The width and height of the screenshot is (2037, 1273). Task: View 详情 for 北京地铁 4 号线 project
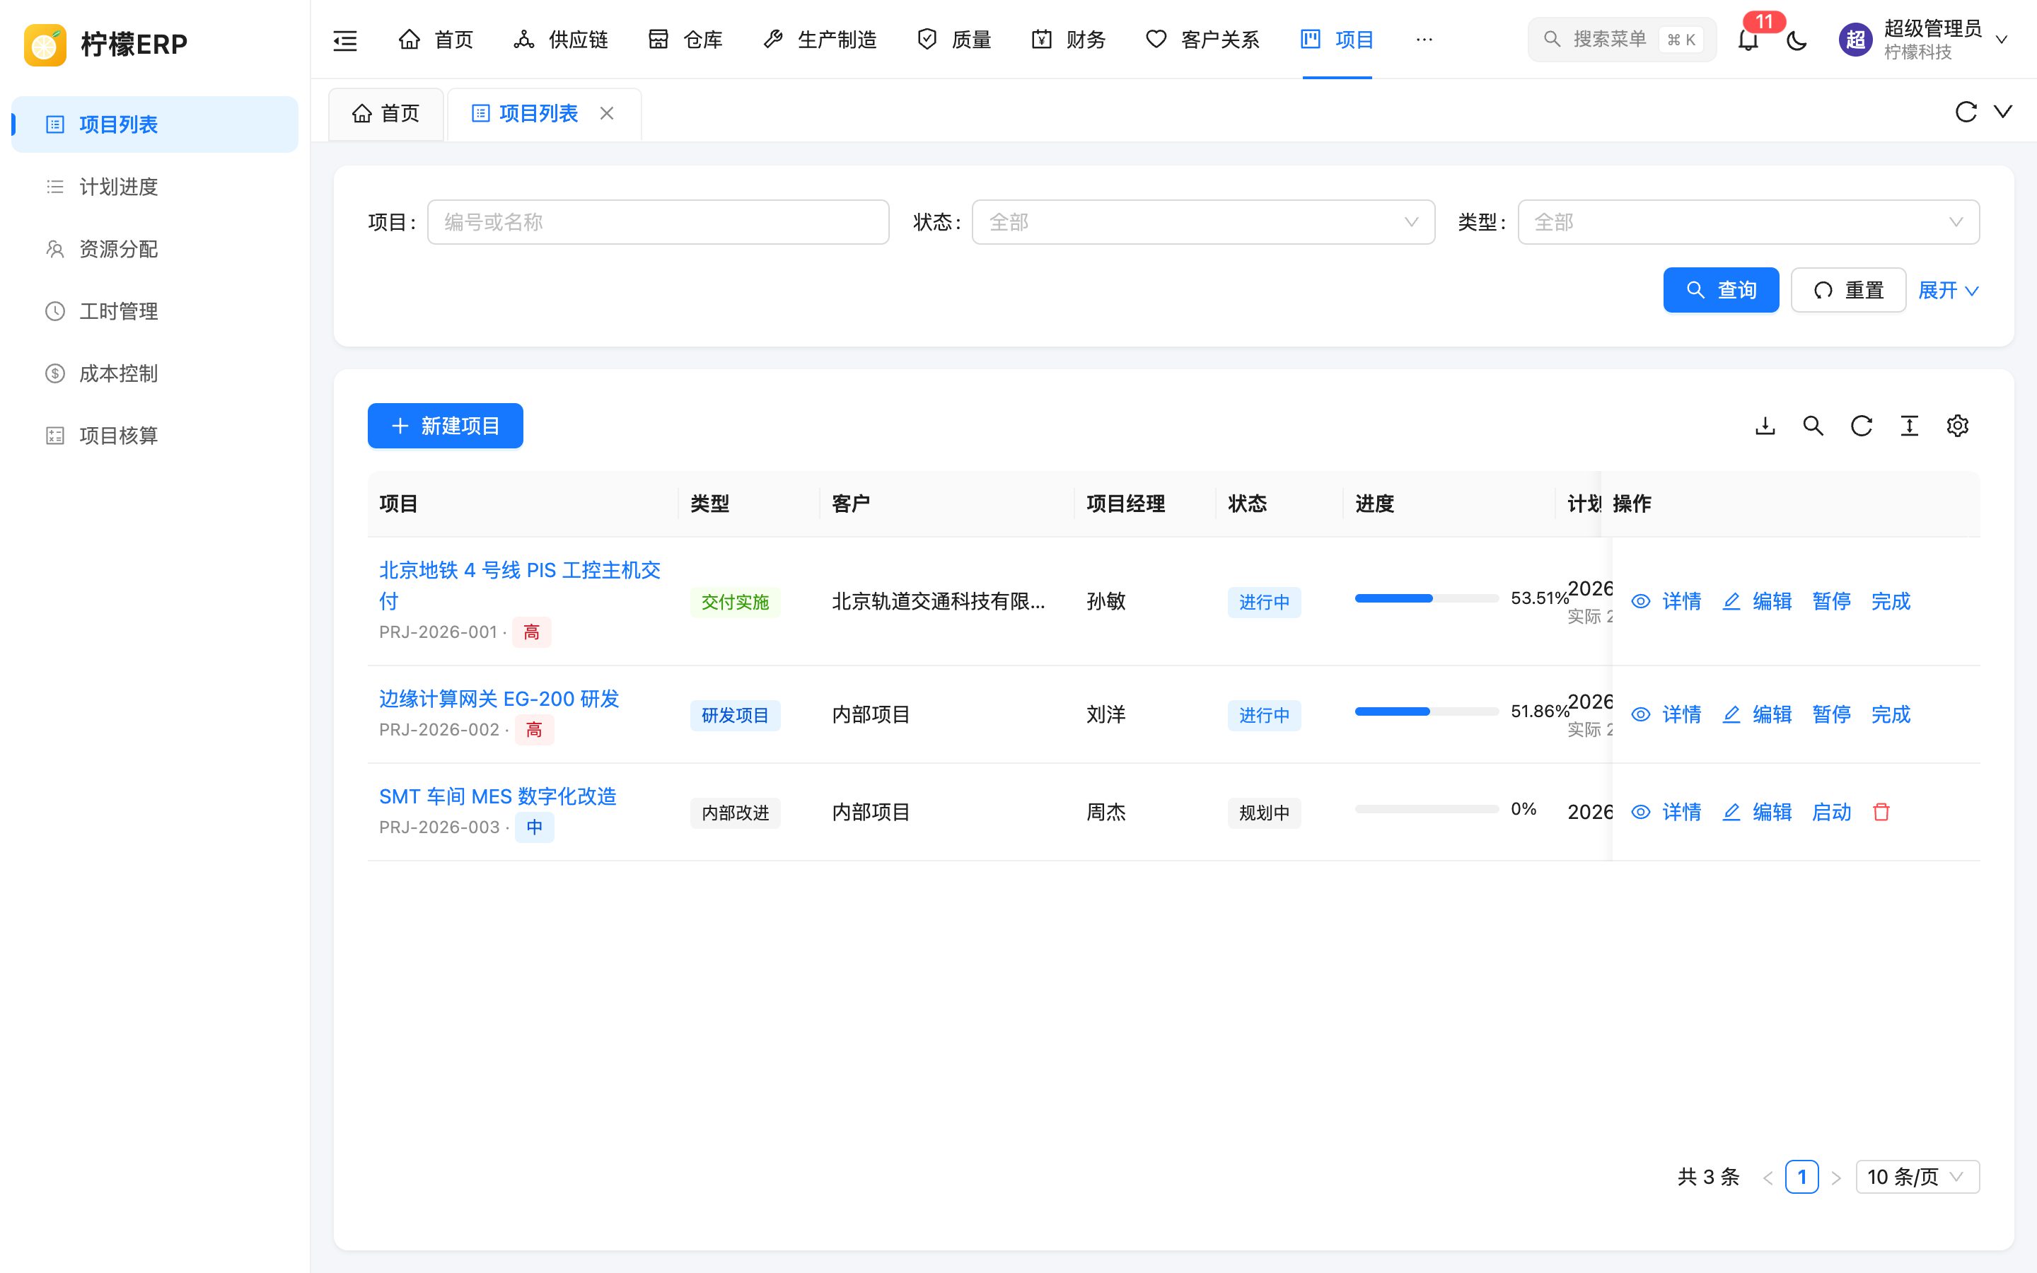point(1666,601)
